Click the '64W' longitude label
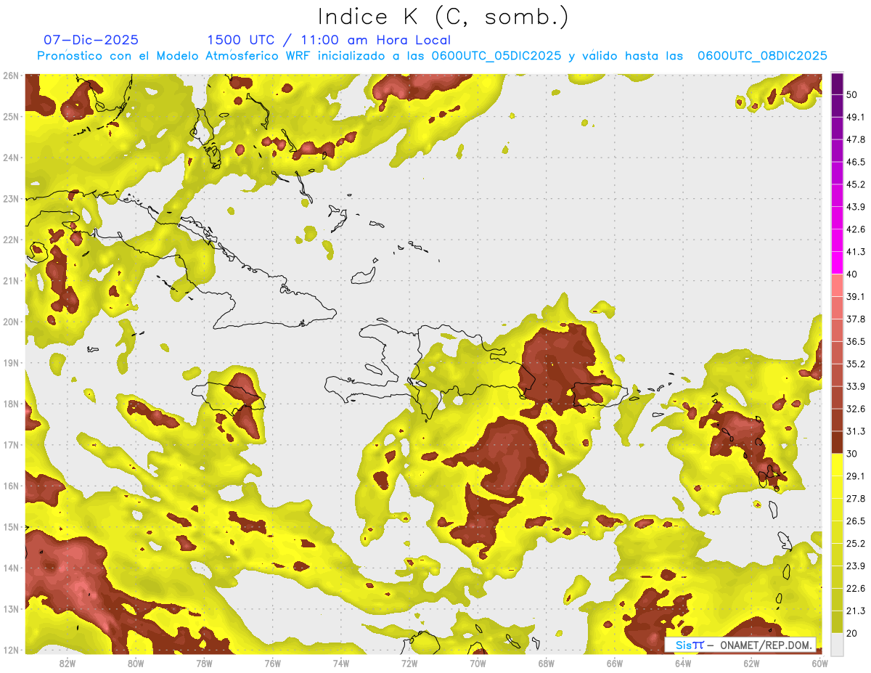This screenshot has width=871, height=673. coord(682,663)
